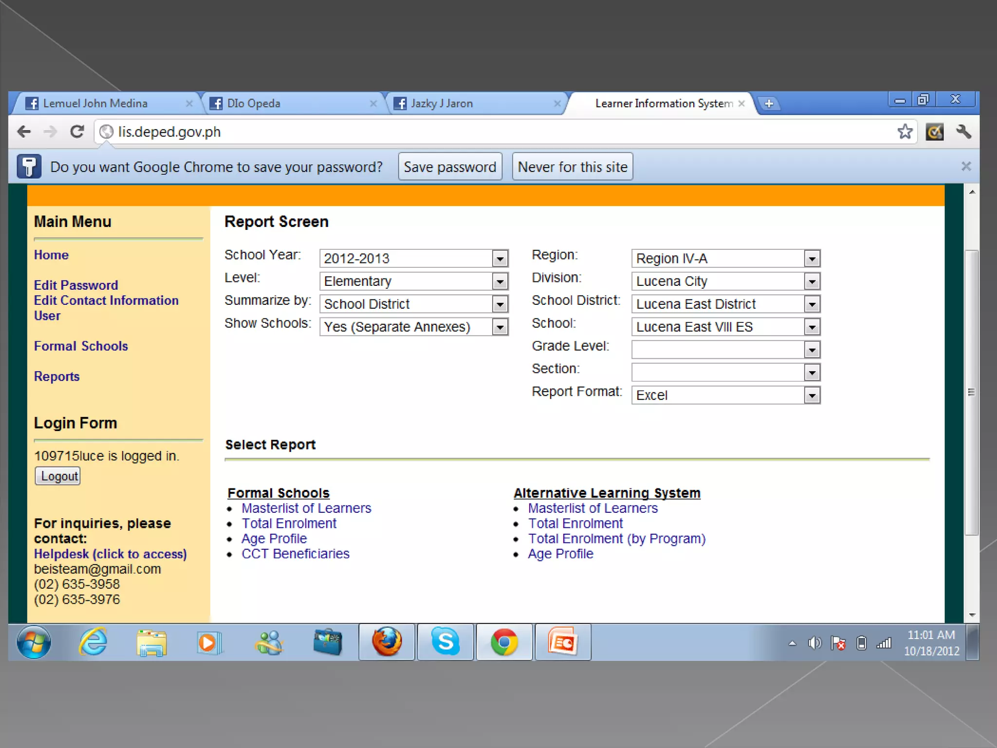Viewport: 997px width, 748px height.
Task: Open a new tab with the plus button
Action: [x=769, y=104]
